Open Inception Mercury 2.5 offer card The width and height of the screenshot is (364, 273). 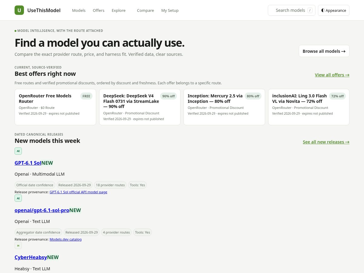(224, 107)
